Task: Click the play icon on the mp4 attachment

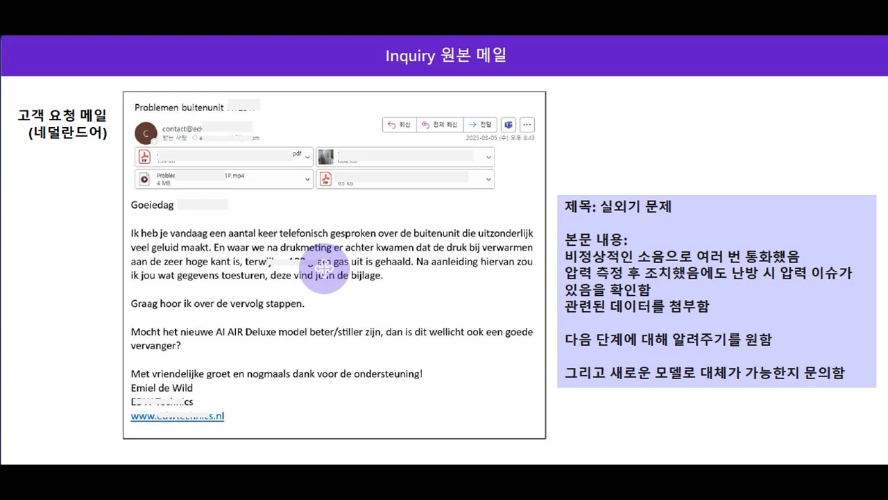Action: pyautogui.click(x=144, y=178)
